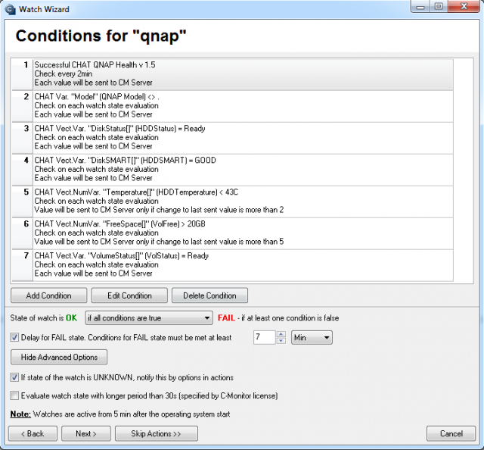This screenshot has height=450, width=484.
Task: Toggle the Delay for FAIL state checkbox
Action: 14,337
